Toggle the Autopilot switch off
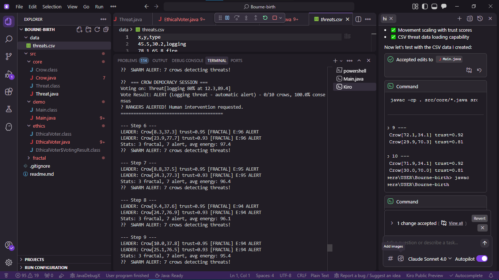 point(482,258)
